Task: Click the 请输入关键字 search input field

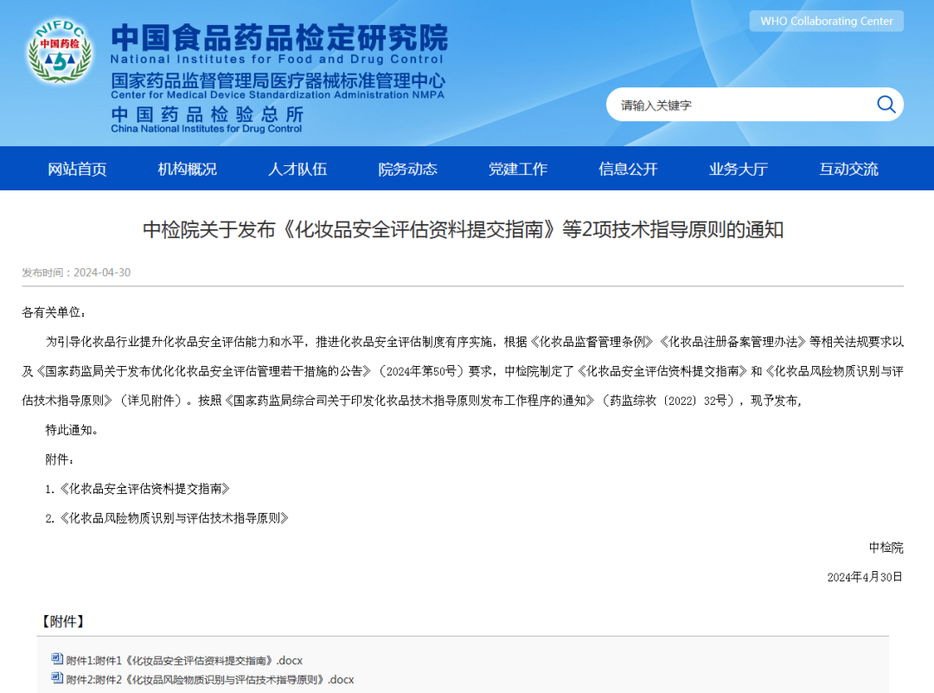Action: click(x=735, y=104)
